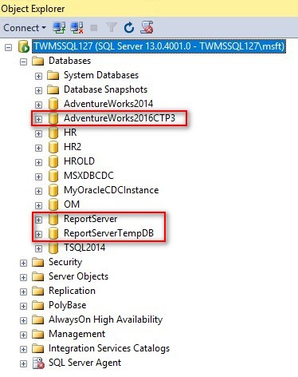
Task: Click the System Databases folder icon
Action: click(x=53, y=75)
